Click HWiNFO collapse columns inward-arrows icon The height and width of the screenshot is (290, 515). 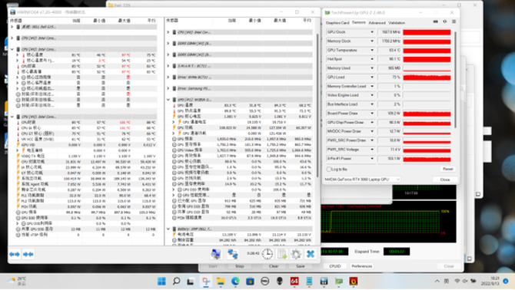pyautogui.click(x=28, y=254)
